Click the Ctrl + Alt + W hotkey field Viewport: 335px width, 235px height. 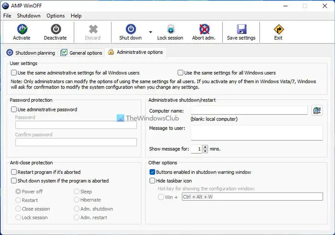pos(252,197)
